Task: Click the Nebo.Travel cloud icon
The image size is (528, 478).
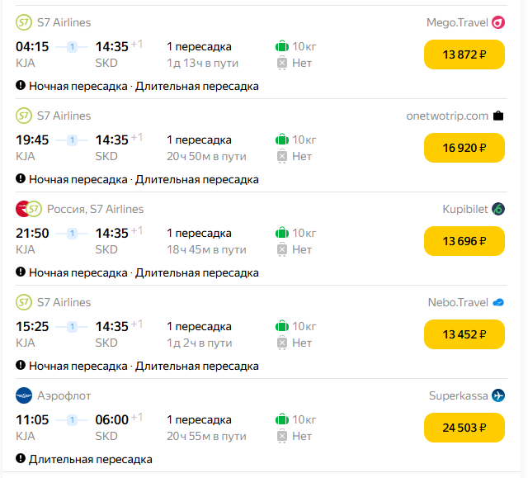Action: 497,302
